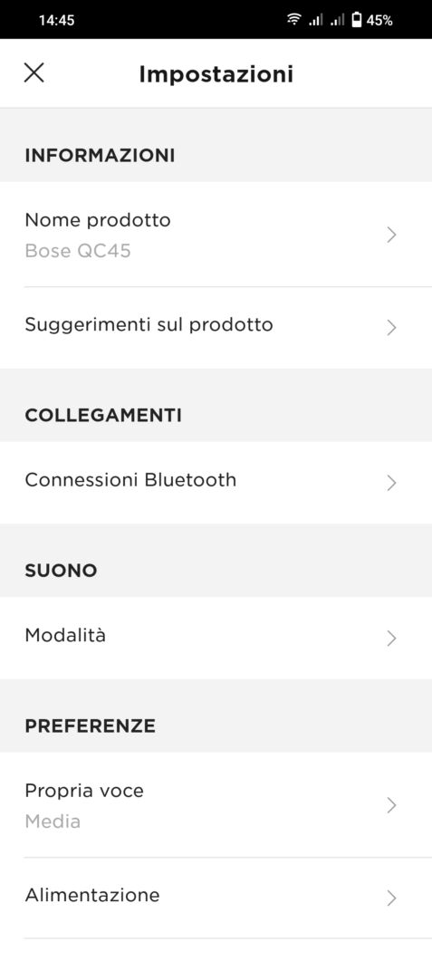
Task: Open chevron next to Modalità
Action: [392, 639]
